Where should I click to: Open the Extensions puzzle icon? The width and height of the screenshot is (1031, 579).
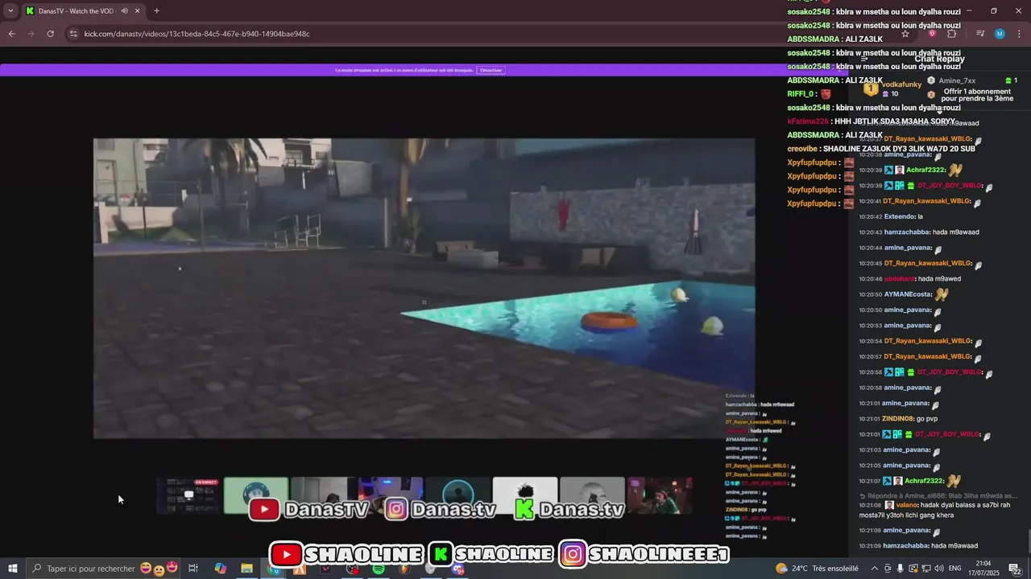951,34
